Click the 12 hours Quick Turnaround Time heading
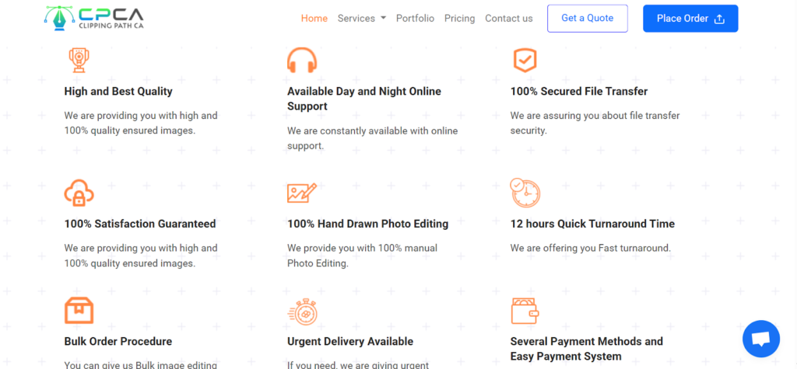Viewport: 797px width, 369px height. click(x=592, y=224)
